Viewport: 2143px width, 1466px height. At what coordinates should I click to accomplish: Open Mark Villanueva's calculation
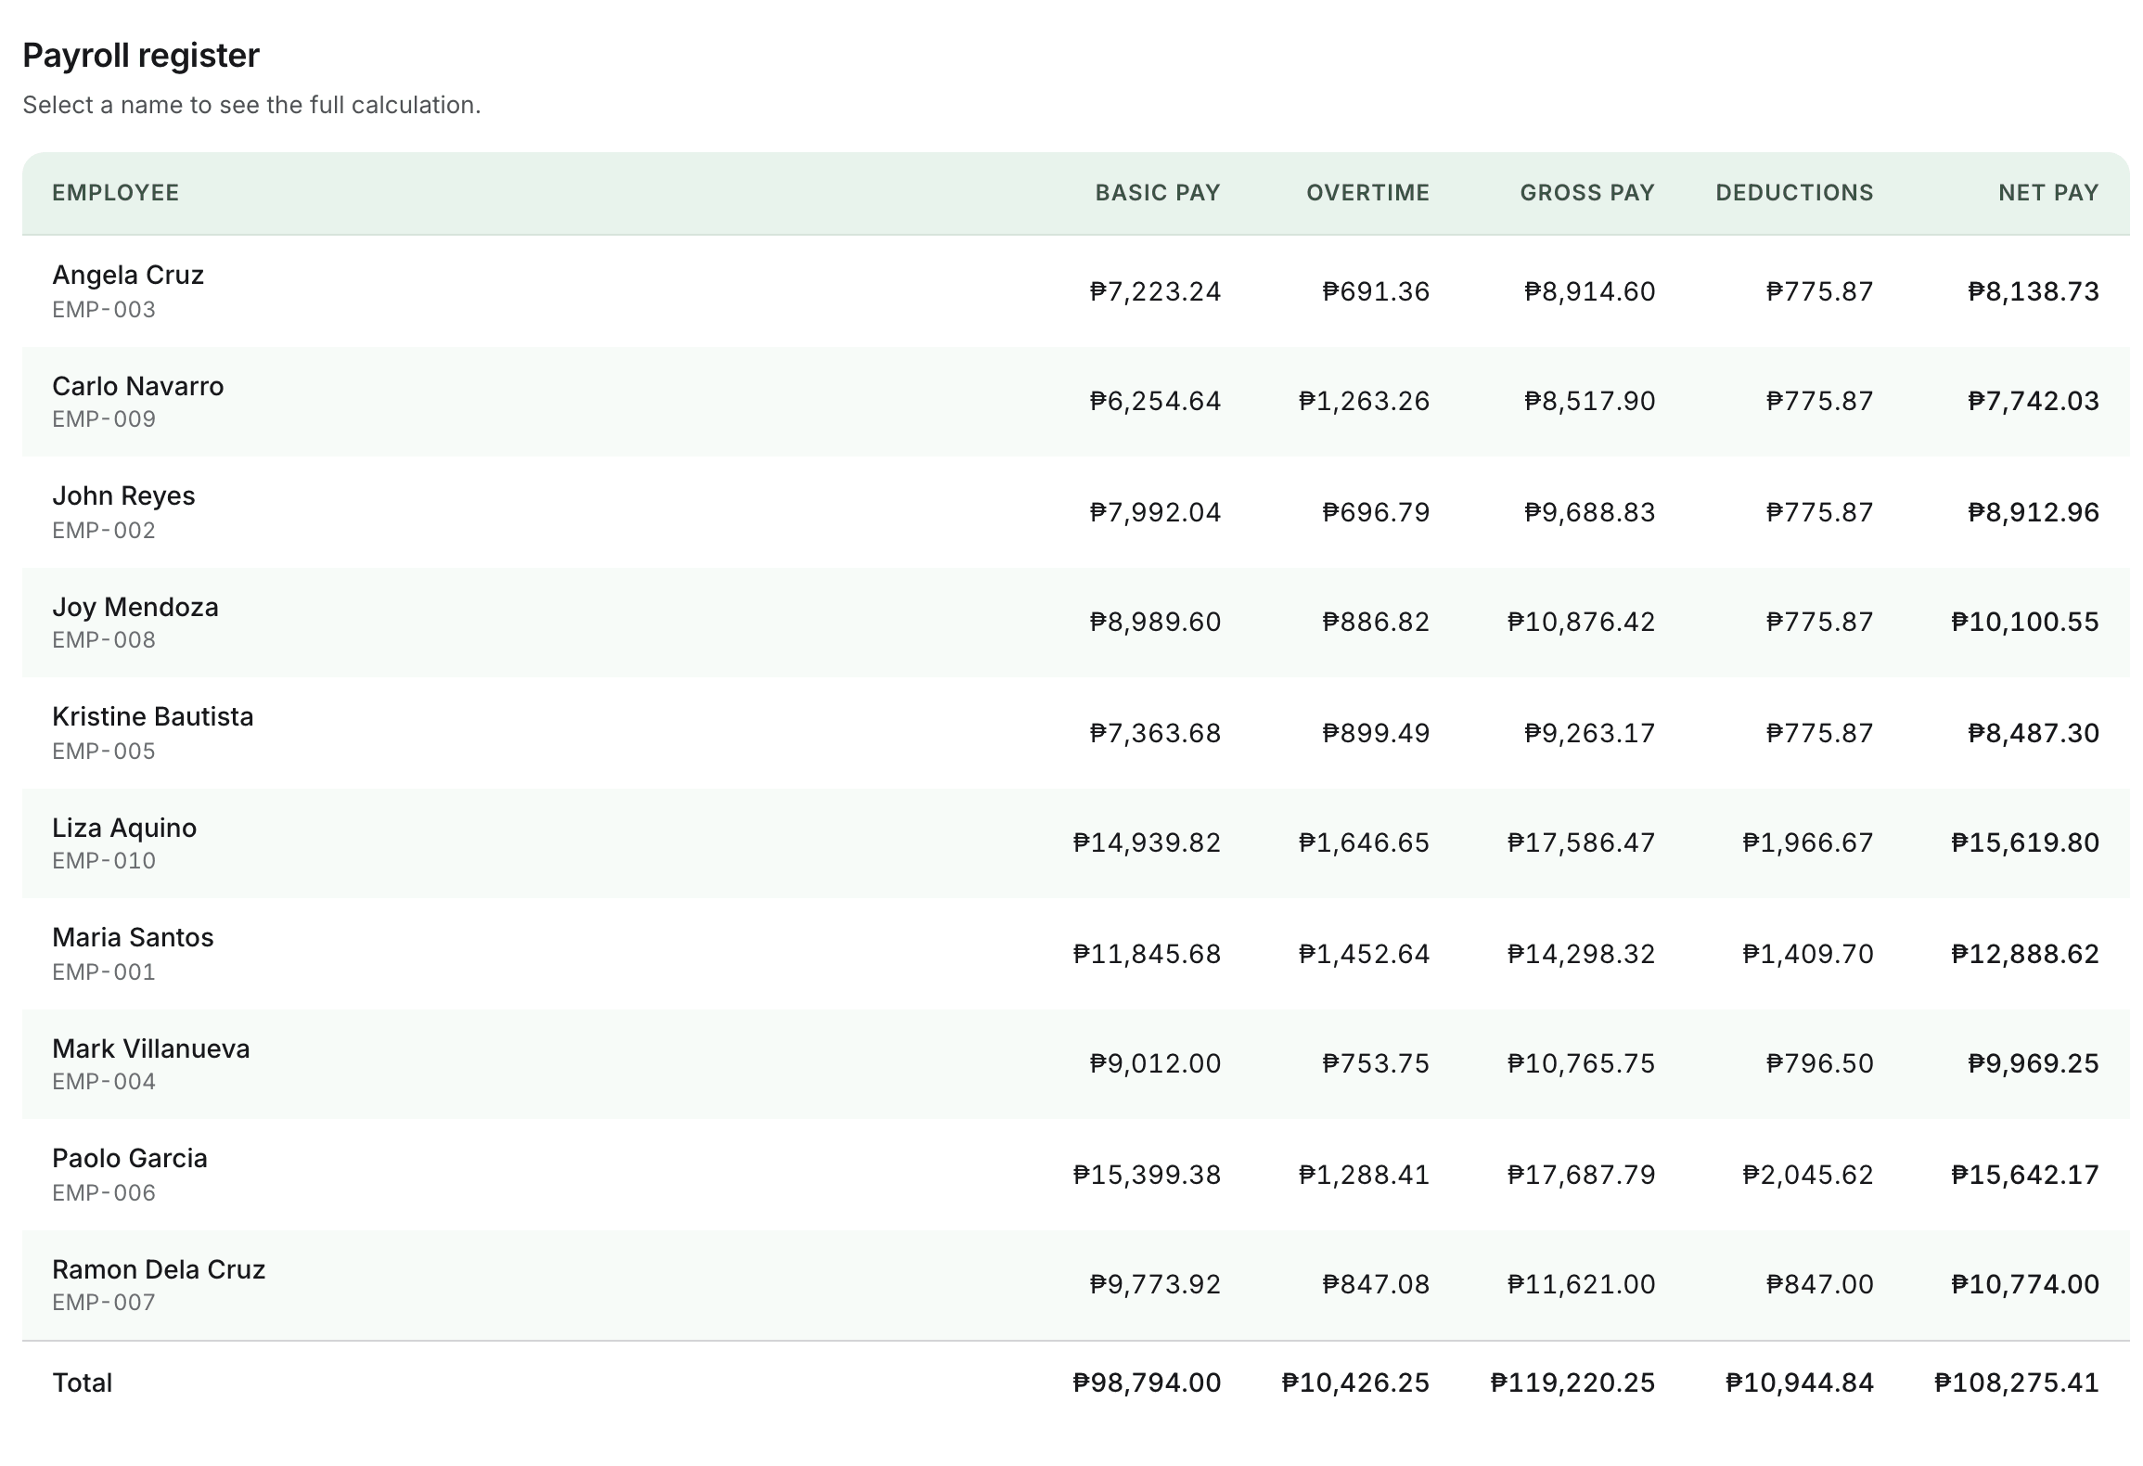click(151, 1048)
